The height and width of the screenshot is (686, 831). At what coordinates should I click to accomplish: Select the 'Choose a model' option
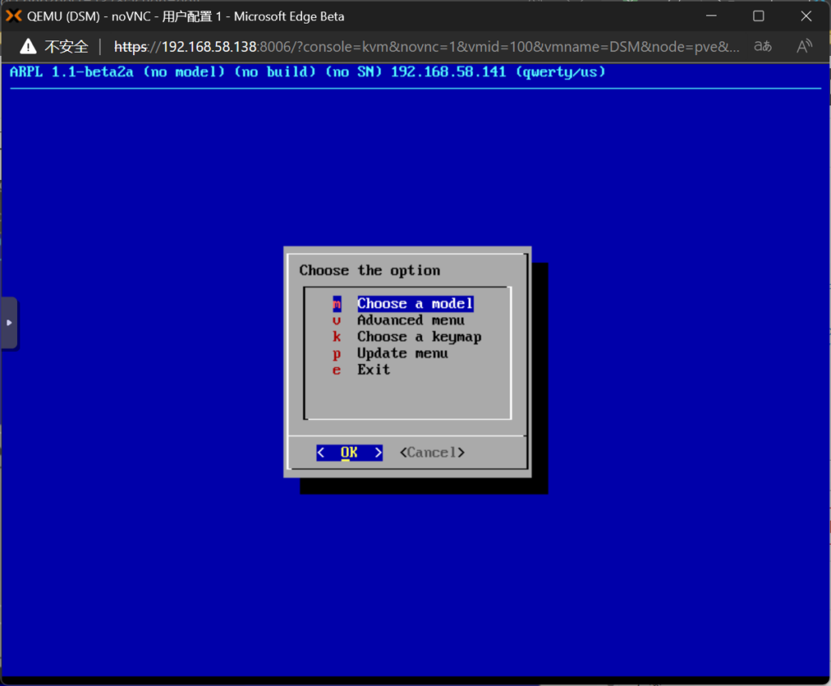point(415,304)
